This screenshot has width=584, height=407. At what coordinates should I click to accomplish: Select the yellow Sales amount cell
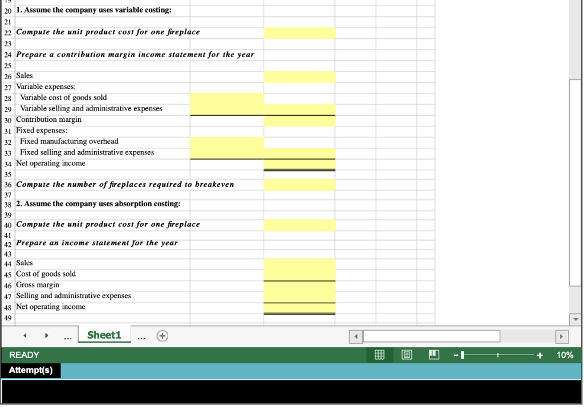point(298,76)
